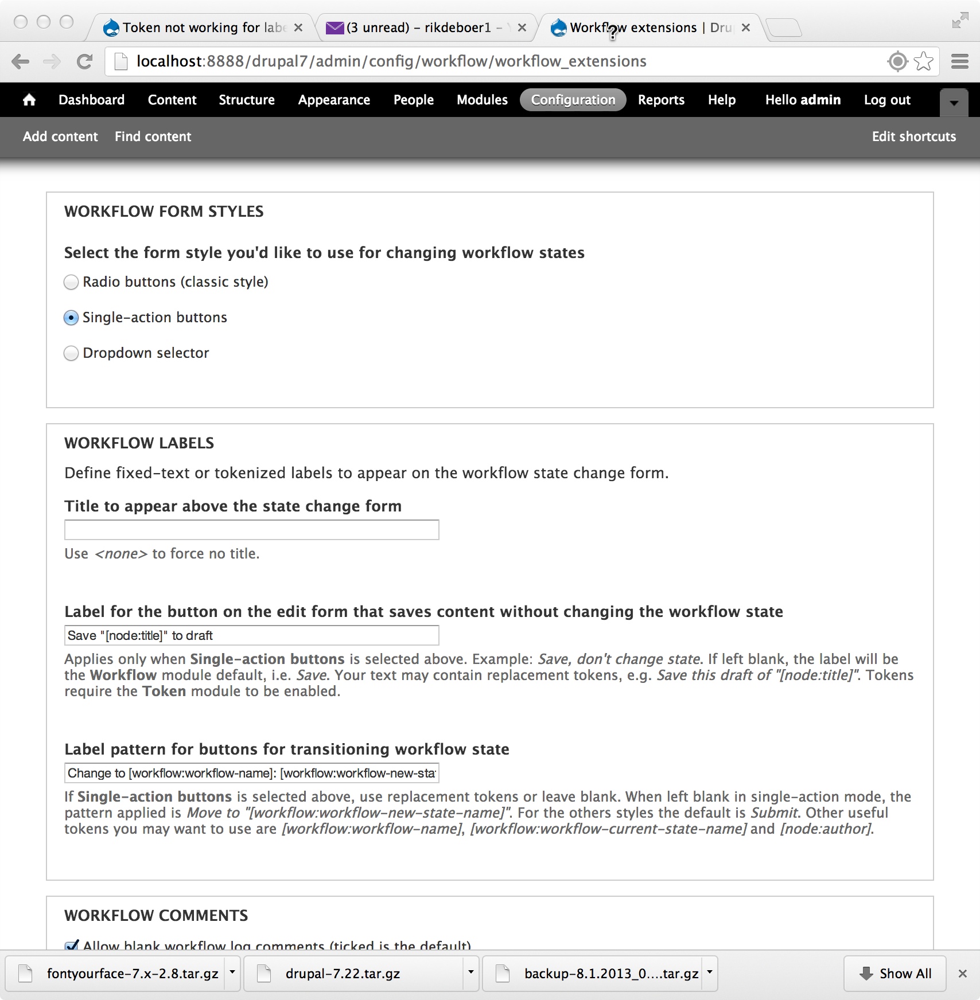The image size is (980, 1000).
Task: Expand the toolbar shortcuts drawer arrow
Action: coord(954,103)
